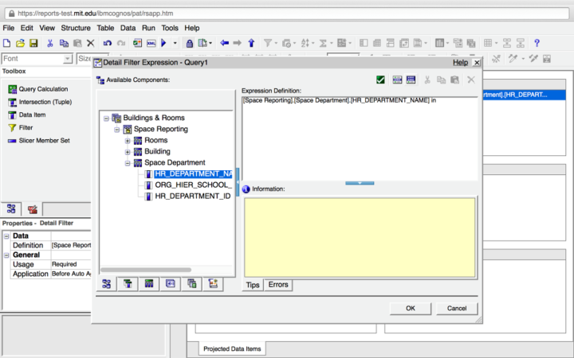Screen dimensions: 574x358
Task: Open the Structure menu
Action: click(75, 28)
